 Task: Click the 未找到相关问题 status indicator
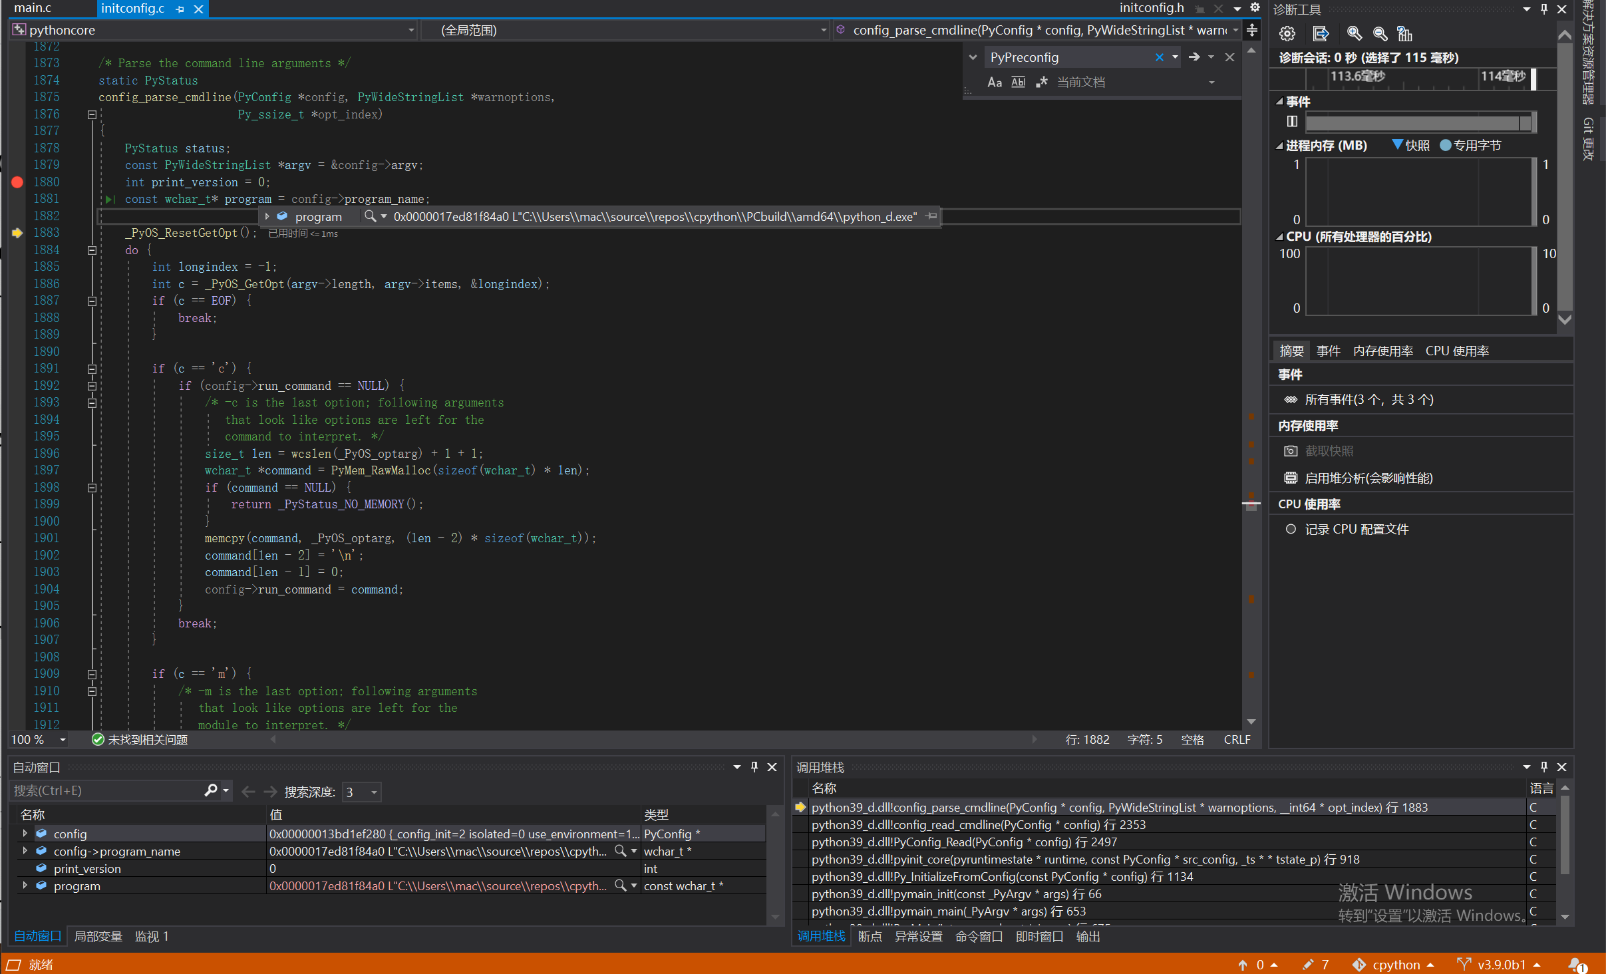140,740
